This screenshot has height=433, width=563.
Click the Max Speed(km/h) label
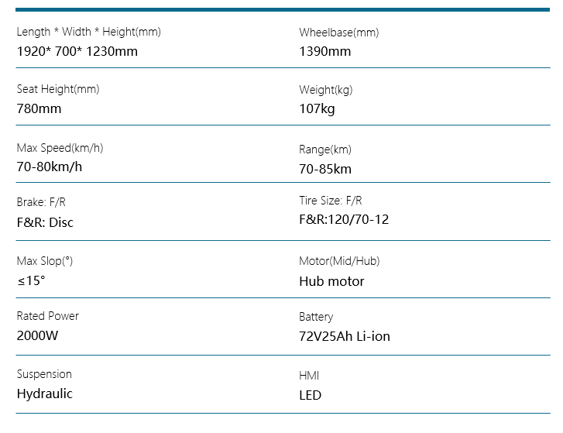[x=60, y=148]
